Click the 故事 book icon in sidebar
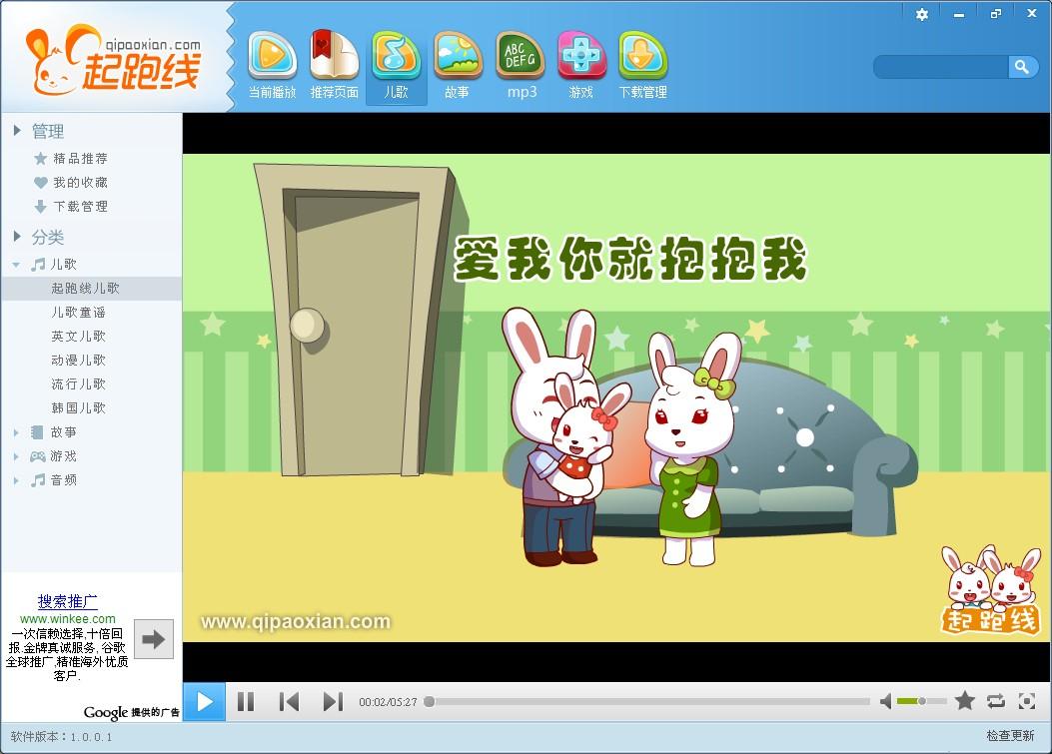Image resolution: width=1052 pixels, height=754 pixels. click(x=38, y=432)
